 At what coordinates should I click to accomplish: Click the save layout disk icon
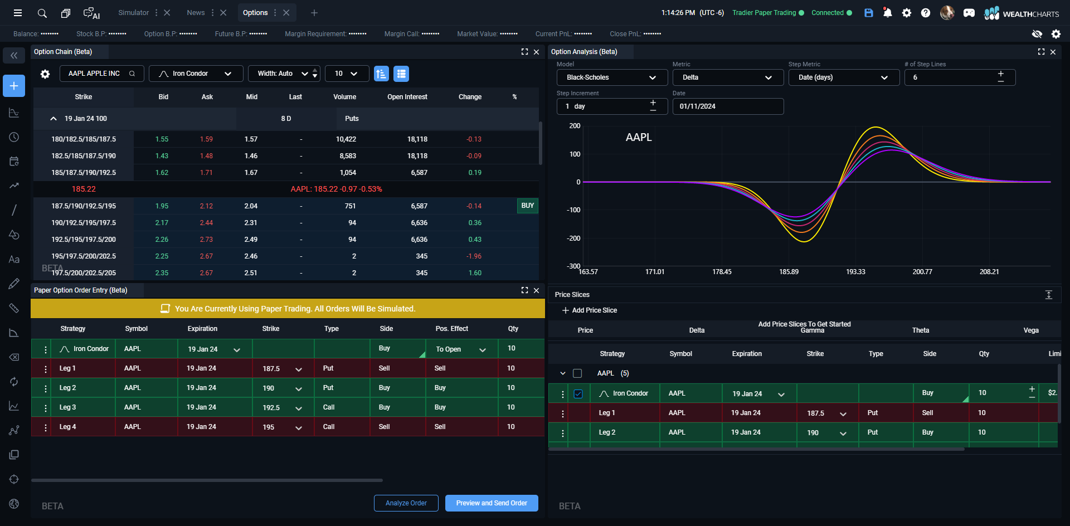[x=868, y=12]
